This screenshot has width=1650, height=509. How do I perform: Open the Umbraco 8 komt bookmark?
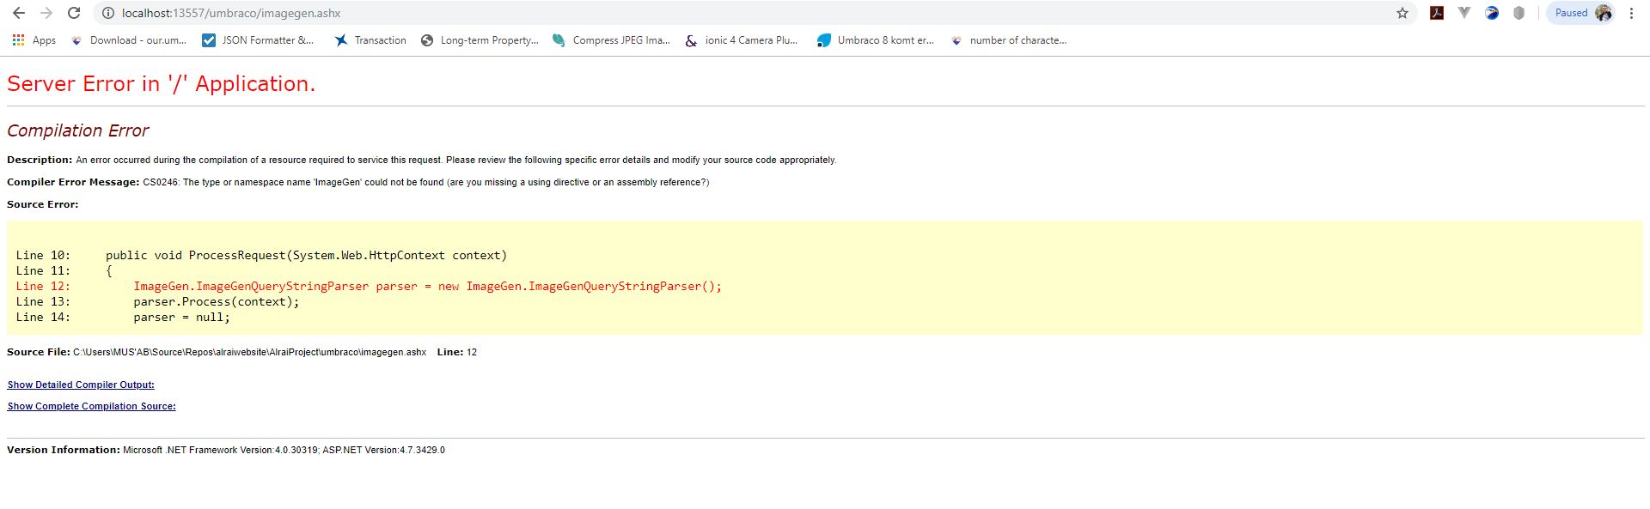pos(875,40)
